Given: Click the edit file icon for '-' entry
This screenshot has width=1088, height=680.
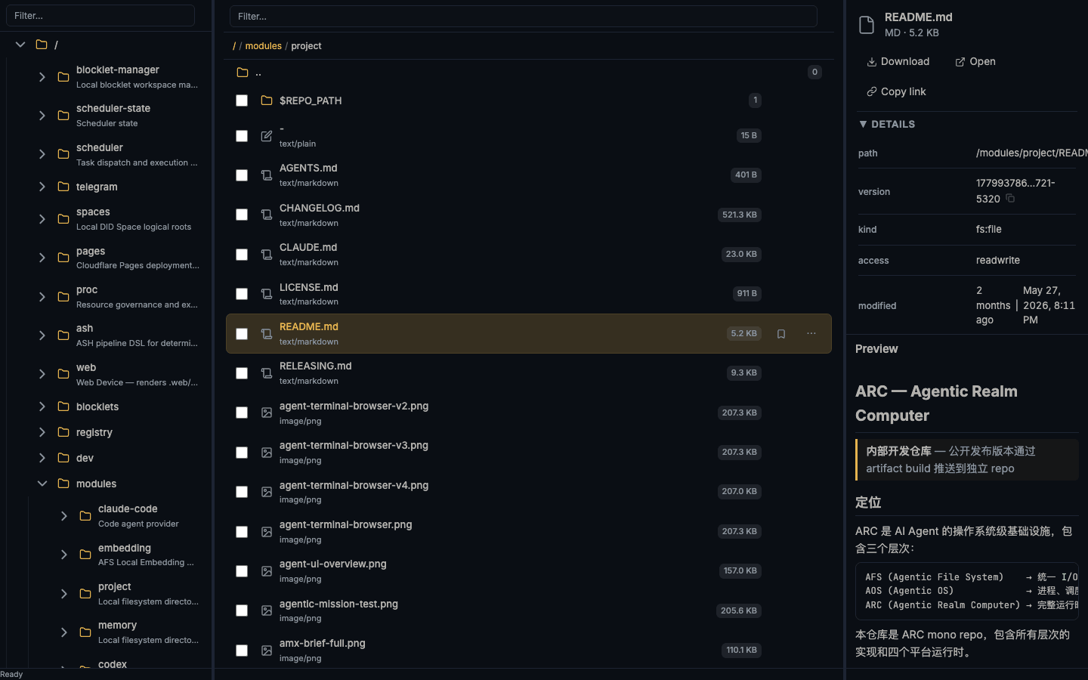Looking at the screenshot, I should tap(267, 136).
